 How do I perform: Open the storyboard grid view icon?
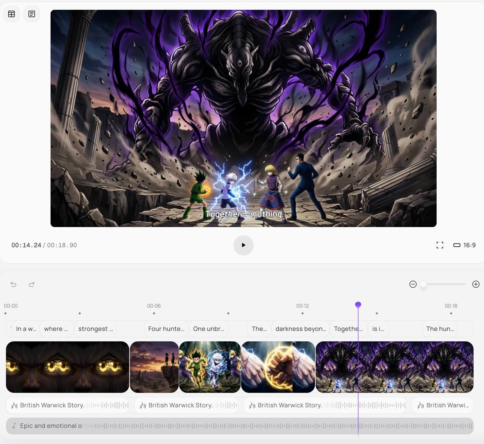pyautogui.click(x=12, y=14)
